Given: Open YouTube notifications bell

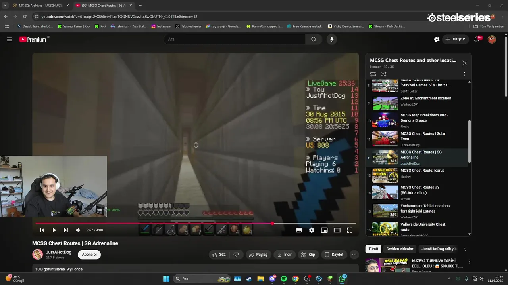Looking at the screenshot, I should point(477,39).
